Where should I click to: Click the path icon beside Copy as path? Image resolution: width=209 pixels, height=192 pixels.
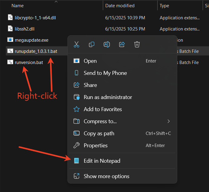tap(77, 133)
